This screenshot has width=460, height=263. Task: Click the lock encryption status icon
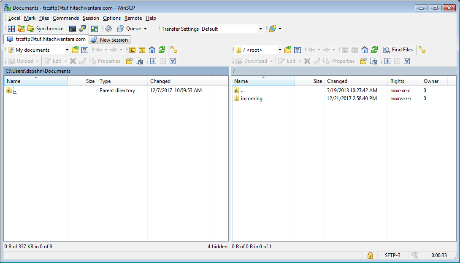tap(370, 255)
